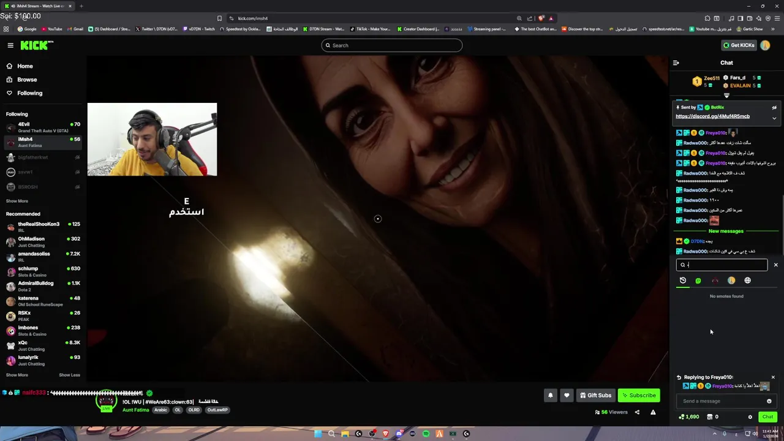784x441 pixels.
Task: Open the user profile avatar menu
Action: (x=765, y=45)
